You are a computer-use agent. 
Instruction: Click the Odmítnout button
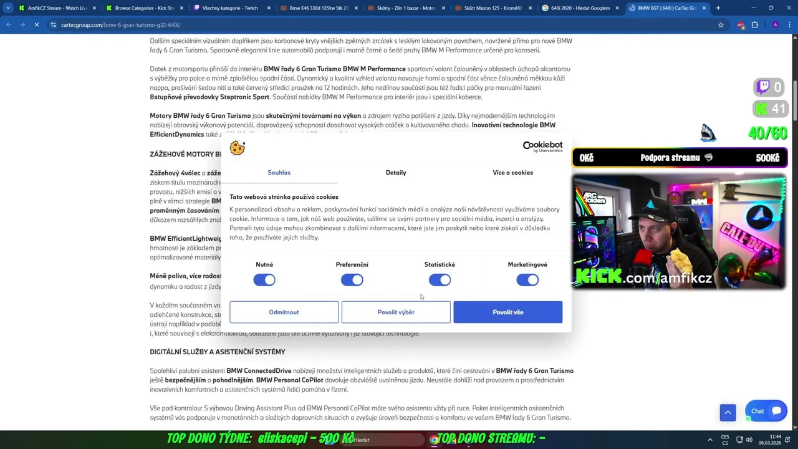[284, 312]
